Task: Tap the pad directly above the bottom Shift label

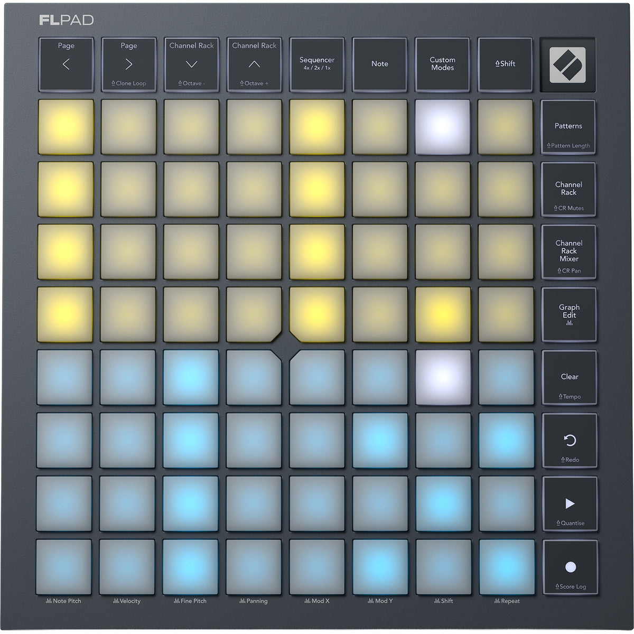Action: pos(444,567)
